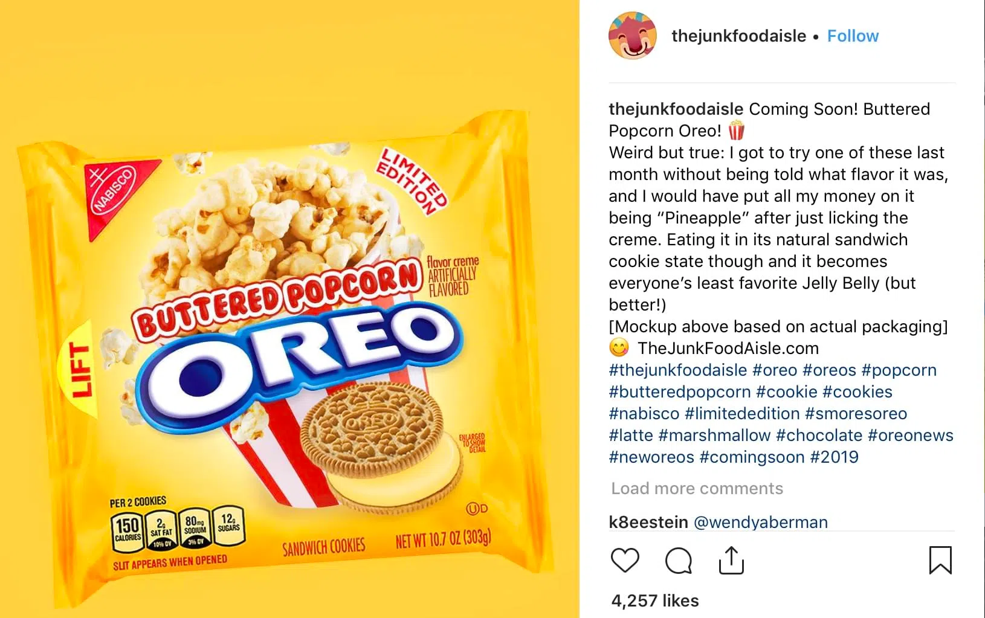Like the post with the heart icon

(x=625, y=560)
